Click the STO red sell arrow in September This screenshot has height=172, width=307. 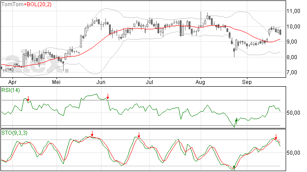coord(276,137)
